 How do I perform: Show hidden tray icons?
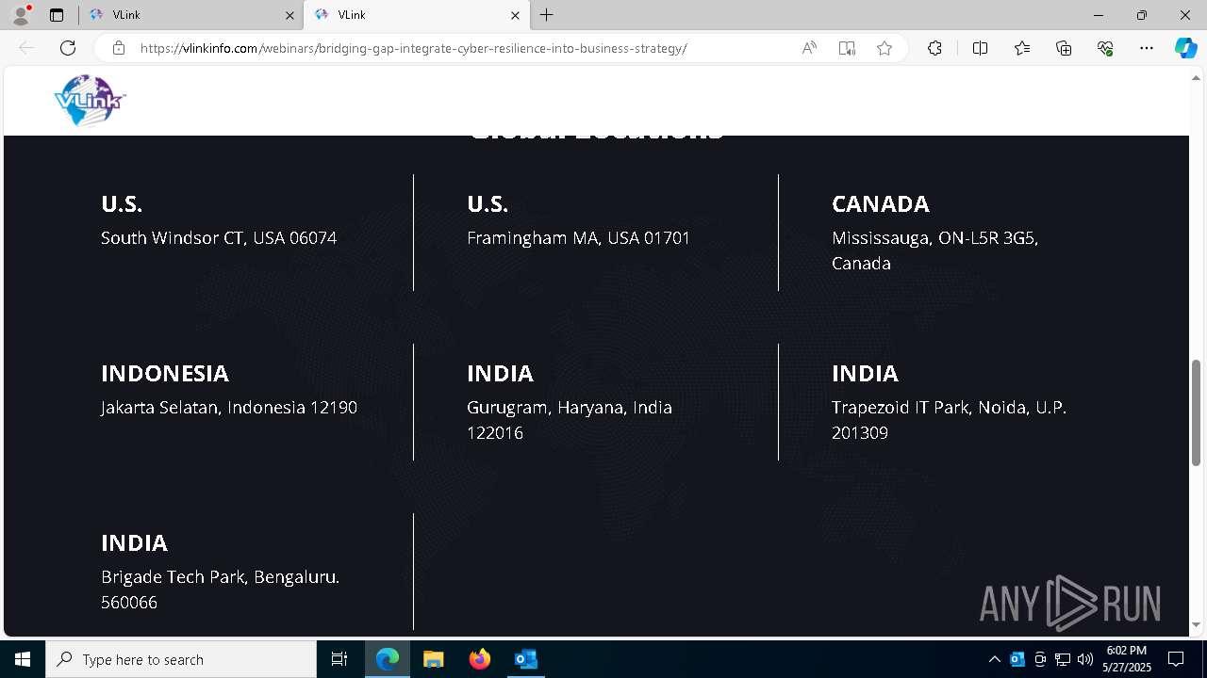[994, 659]
